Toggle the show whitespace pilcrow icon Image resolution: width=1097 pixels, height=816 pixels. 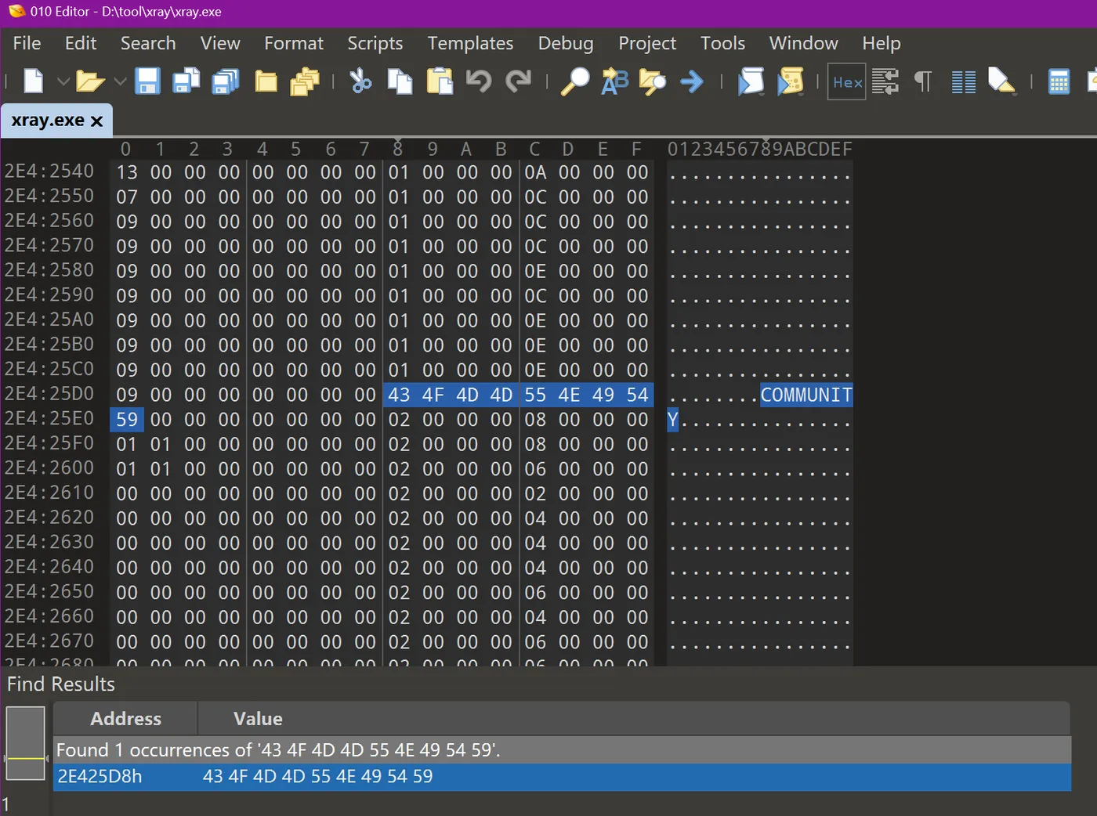[x=924, y=81]
